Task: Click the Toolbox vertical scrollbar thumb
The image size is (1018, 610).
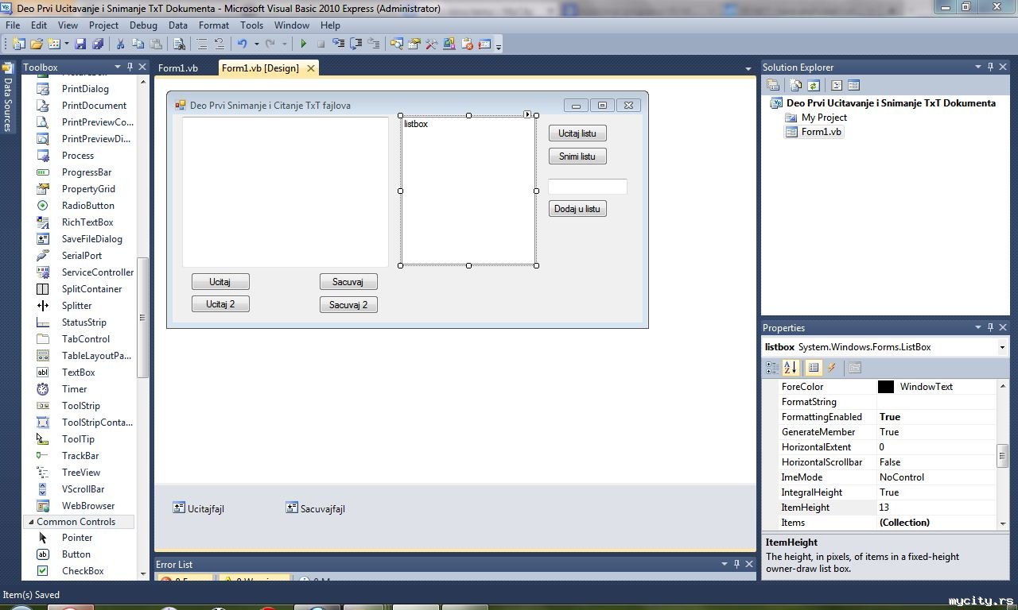Action: pyautogui.click(x=143, y=318)
